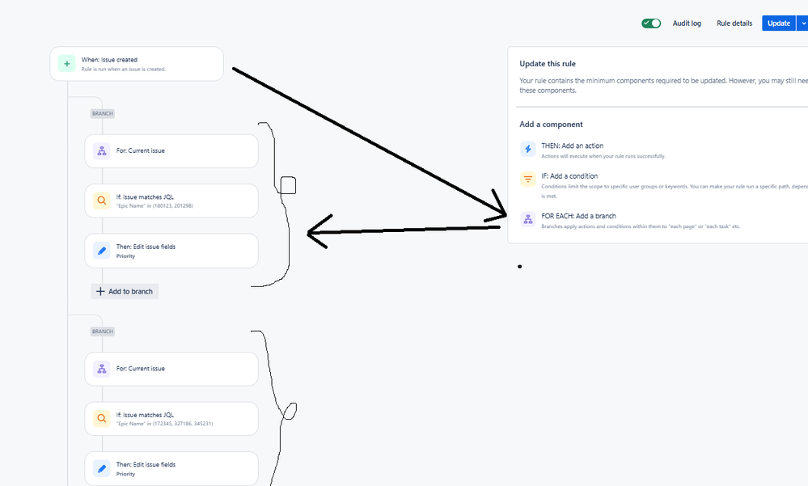Click the magnifier icon for the JQL with 172345
The height and width of the screenshot is (486, 808).
pos(101,418)
